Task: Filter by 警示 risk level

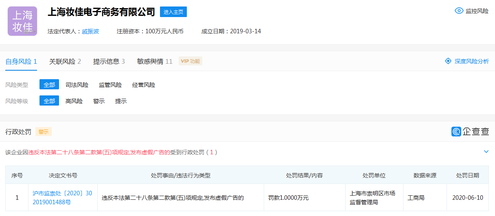Action: (x=99, y=101)
